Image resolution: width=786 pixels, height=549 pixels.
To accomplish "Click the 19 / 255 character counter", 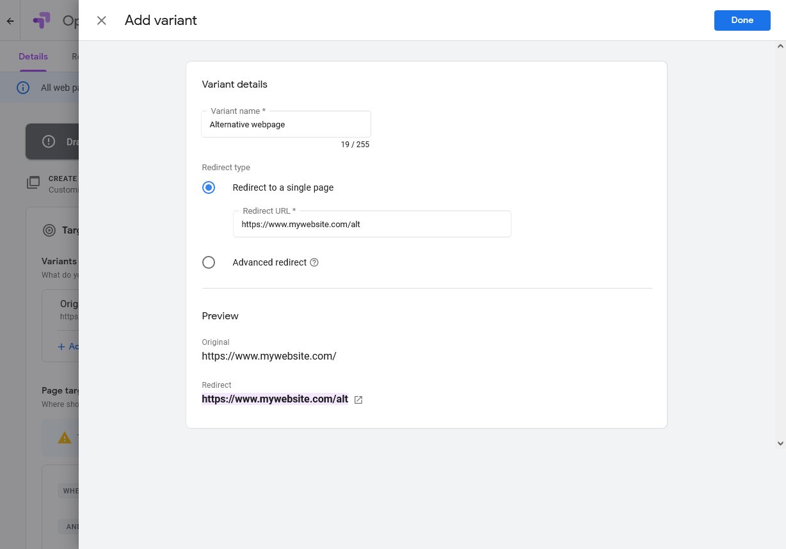I will [x=355, y=145].
